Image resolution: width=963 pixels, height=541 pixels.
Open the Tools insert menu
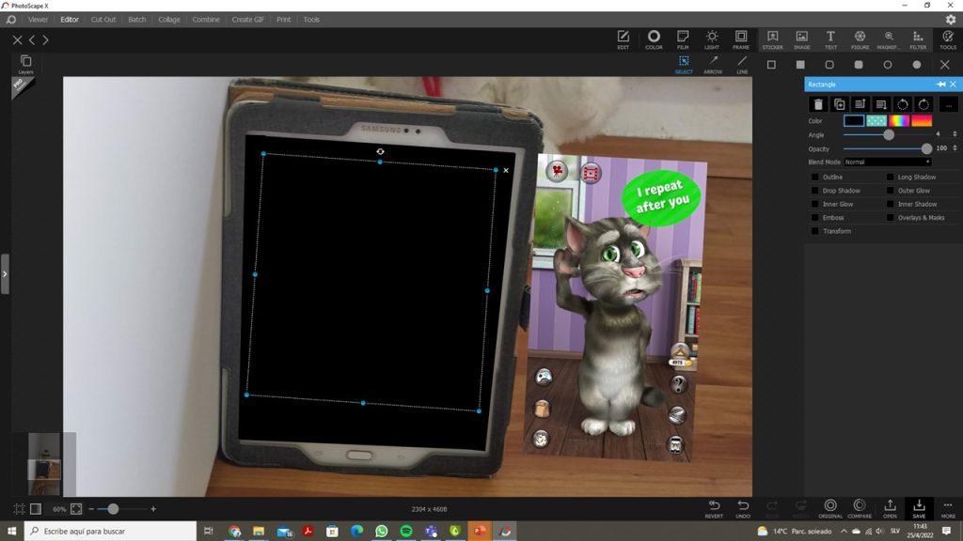coord(948,39)
